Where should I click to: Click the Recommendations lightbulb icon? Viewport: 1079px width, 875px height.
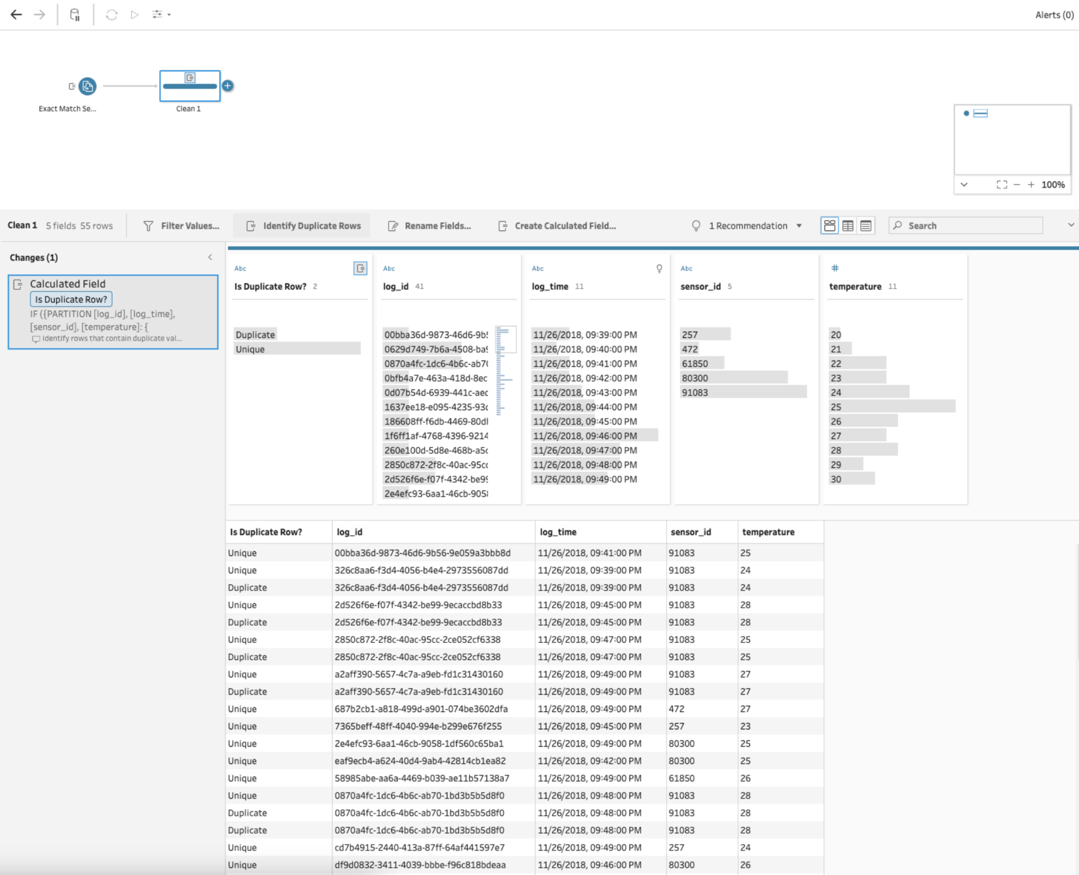point(695,226)
